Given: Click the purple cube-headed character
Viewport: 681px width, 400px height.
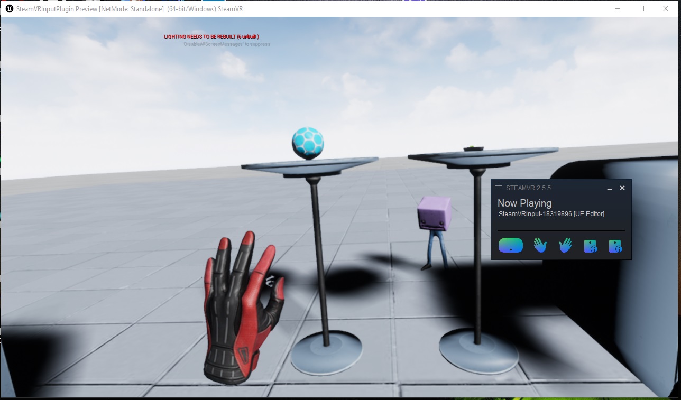Looking at the screenshot, I should click(434, 213).
